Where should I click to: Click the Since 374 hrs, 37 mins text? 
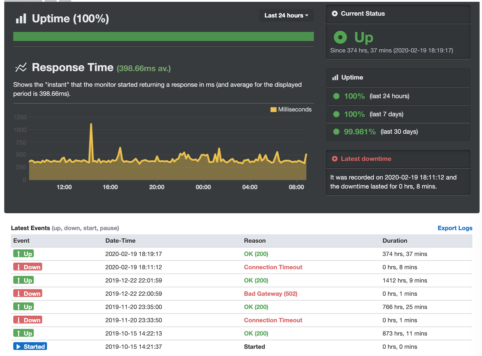pos(392,50)
